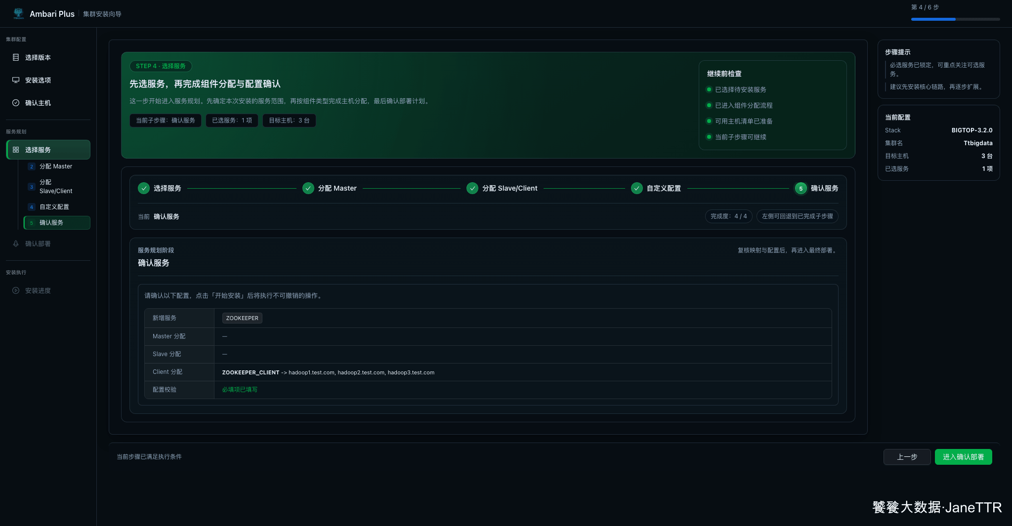Click the green check for 分配 Master step
The image size is (1012, 526).
tap(308, 188)
